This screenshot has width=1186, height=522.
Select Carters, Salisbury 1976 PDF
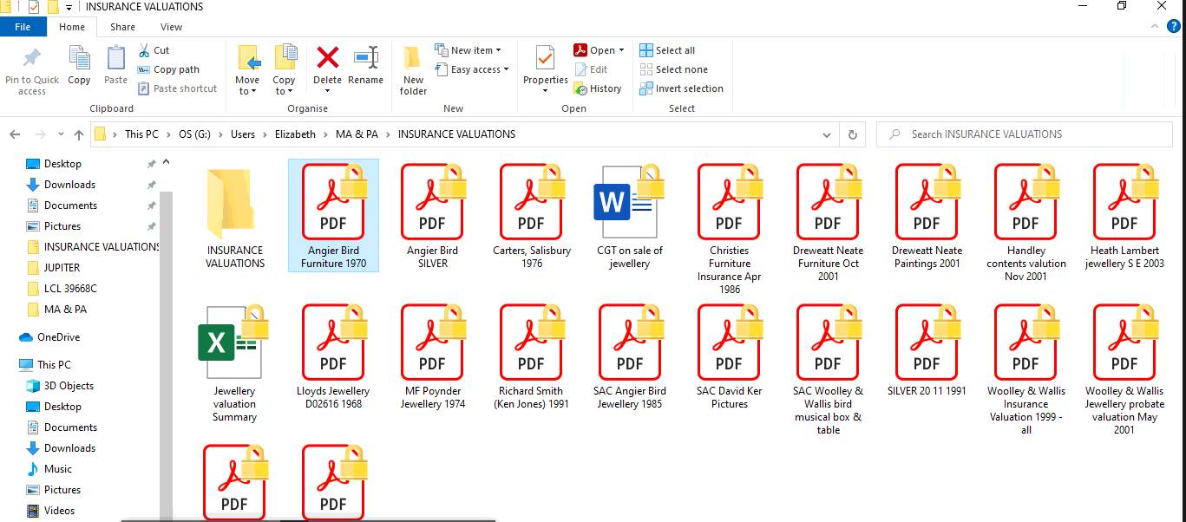(531, 217)
